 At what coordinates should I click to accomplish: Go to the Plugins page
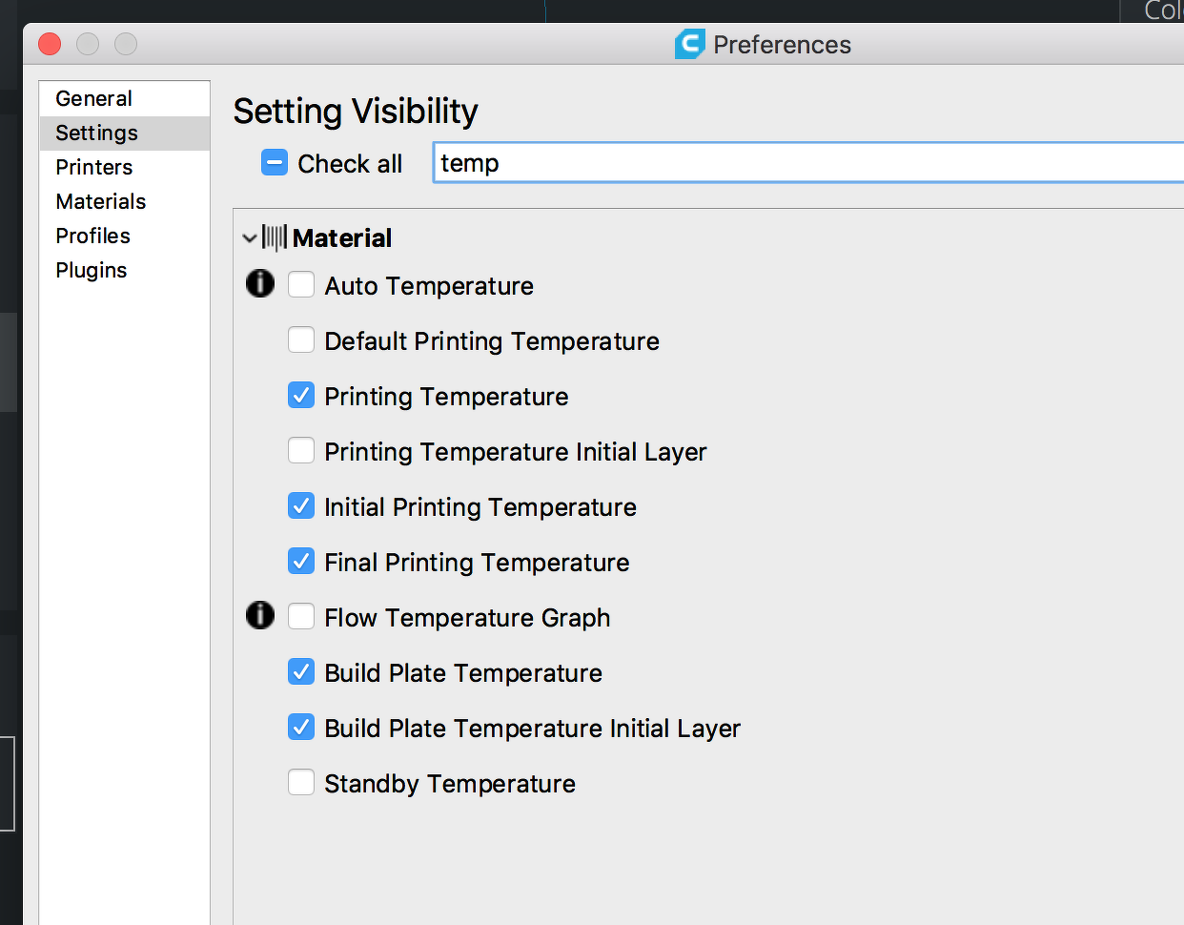pos(91,270)
